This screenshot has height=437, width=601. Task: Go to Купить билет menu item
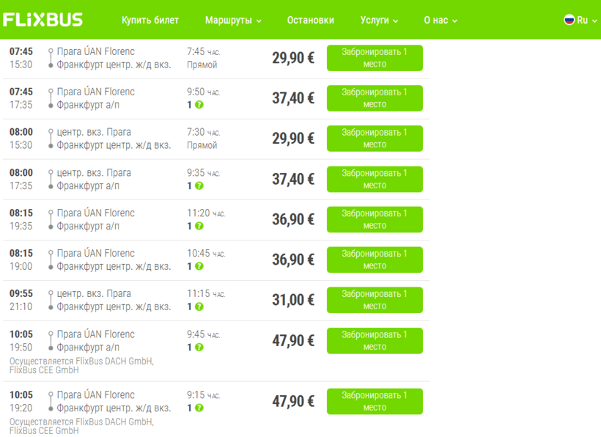(150, 21)
